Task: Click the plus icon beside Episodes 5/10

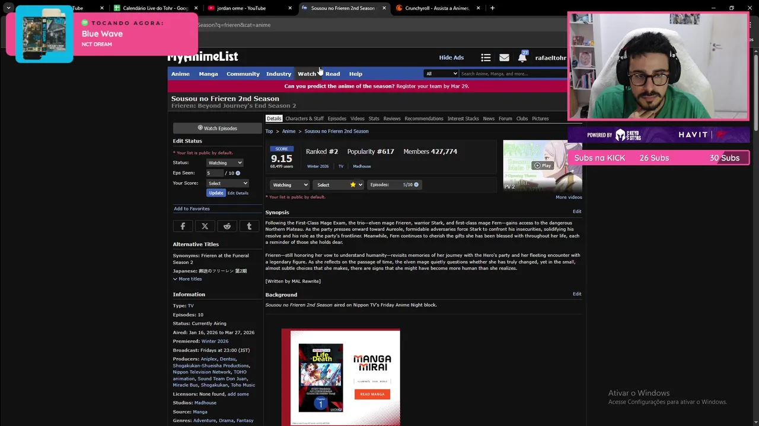Action: point(416,185)
